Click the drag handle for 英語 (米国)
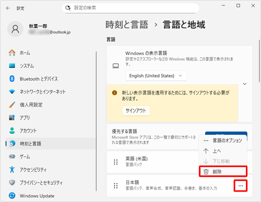This screenshot has height=202, width=261. [115, 162]
